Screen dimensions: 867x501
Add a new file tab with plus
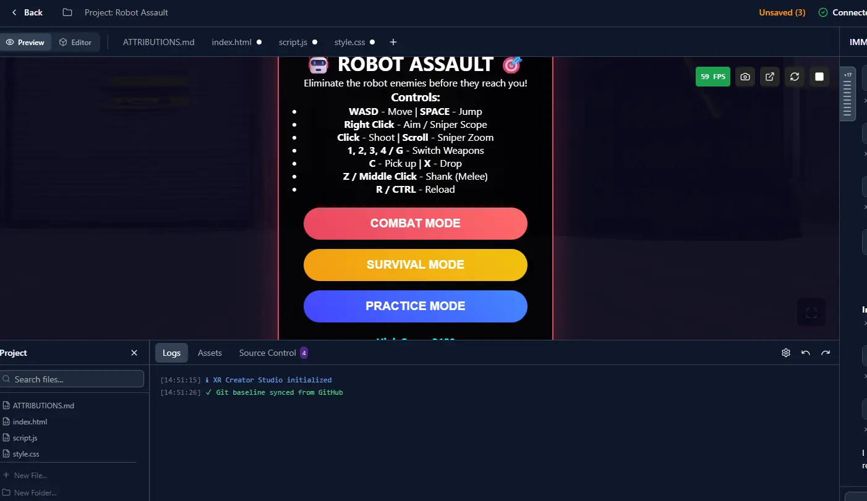pyautogui.click(x=393, y=42)
